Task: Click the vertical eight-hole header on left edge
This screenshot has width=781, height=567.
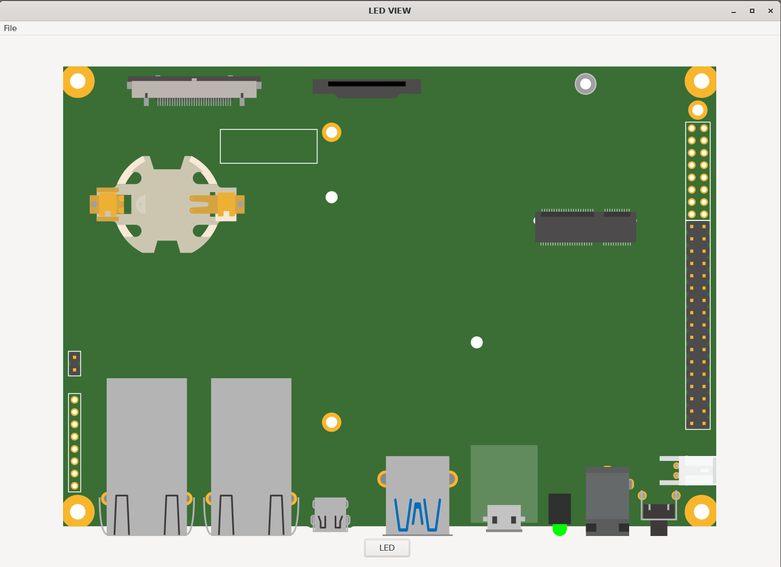Action: pyautogui.click(x=75, y=442)
